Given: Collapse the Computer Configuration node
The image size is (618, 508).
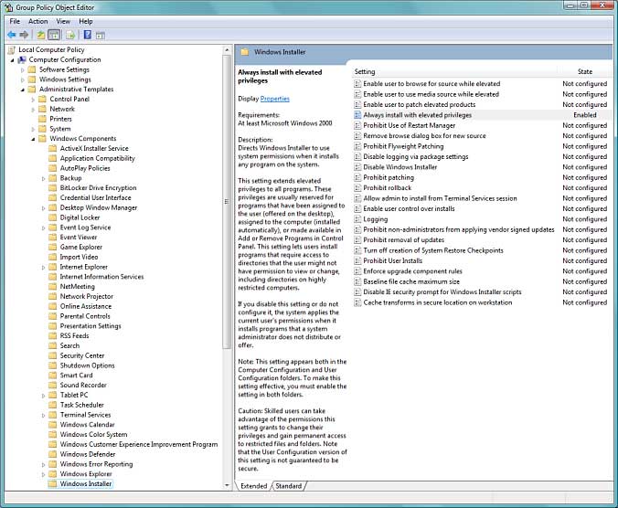Looking at the screenshot, I should pos(12,60).
